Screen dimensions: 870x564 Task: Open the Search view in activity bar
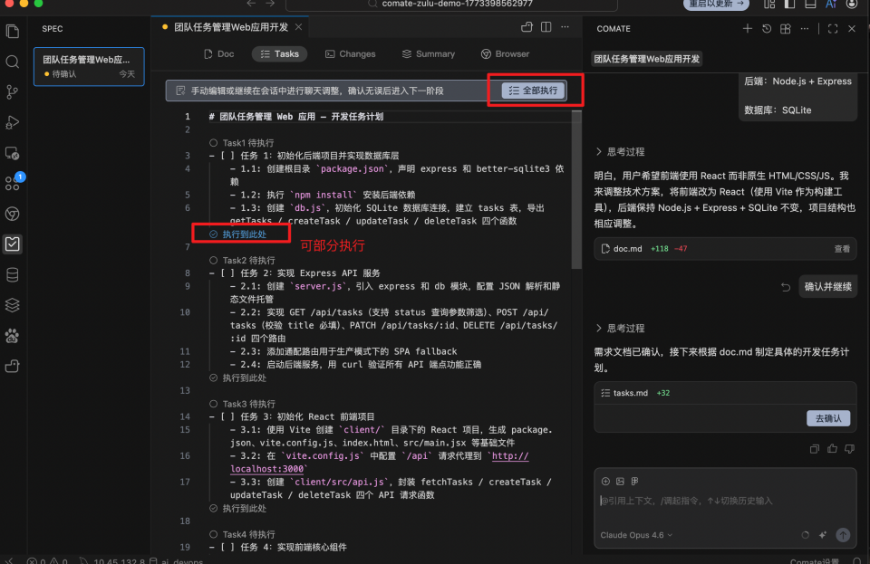pos(12,62)
